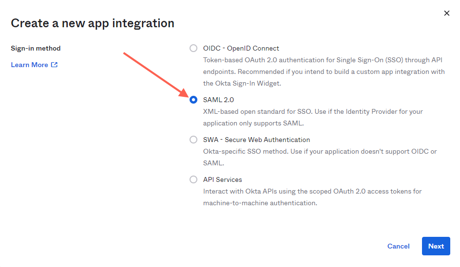
Task: Click the Okta-specific SSO method description
Action: (320, 157)
